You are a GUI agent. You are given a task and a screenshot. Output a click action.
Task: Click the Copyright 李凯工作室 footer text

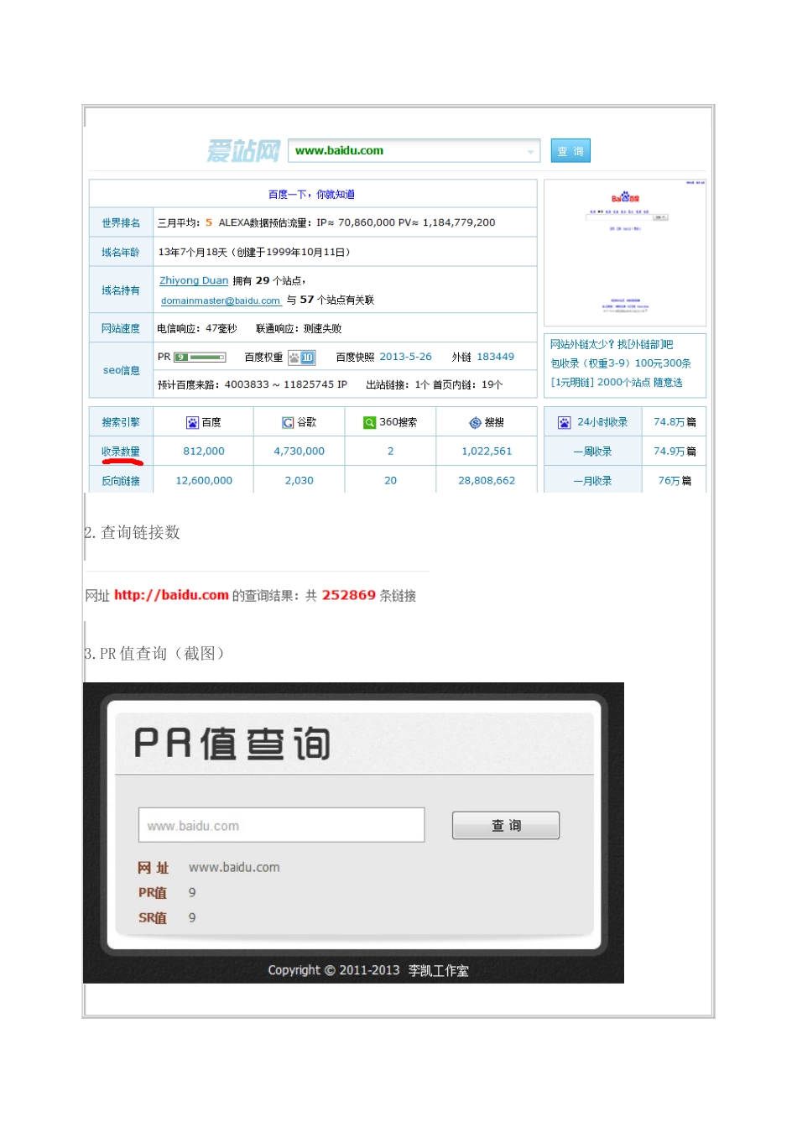coord(368,970)
